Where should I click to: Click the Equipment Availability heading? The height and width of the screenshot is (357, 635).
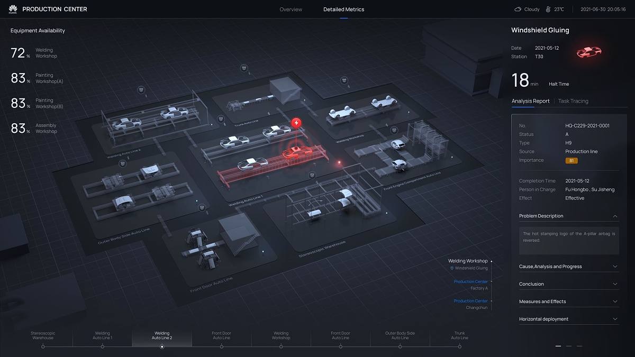(x=38, y=31)
